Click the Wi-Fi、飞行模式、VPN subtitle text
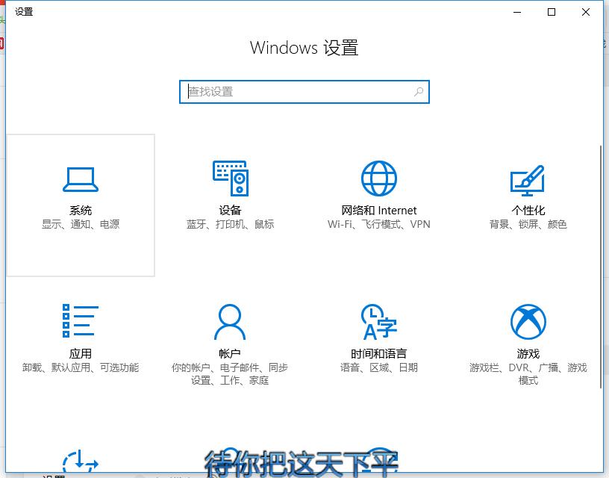 point(378,223)
